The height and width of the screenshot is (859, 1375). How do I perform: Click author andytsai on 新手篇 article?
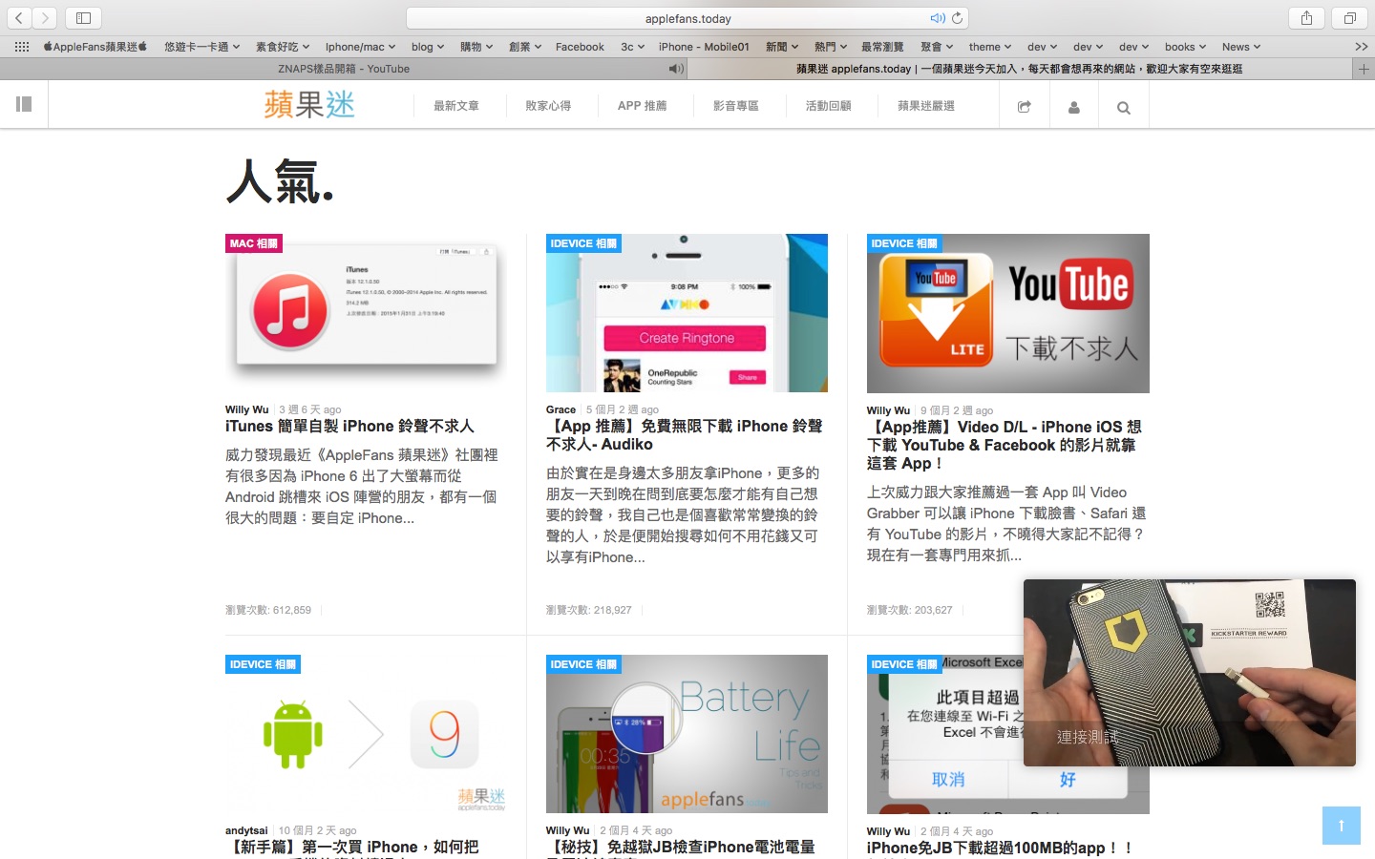point(246,830)
